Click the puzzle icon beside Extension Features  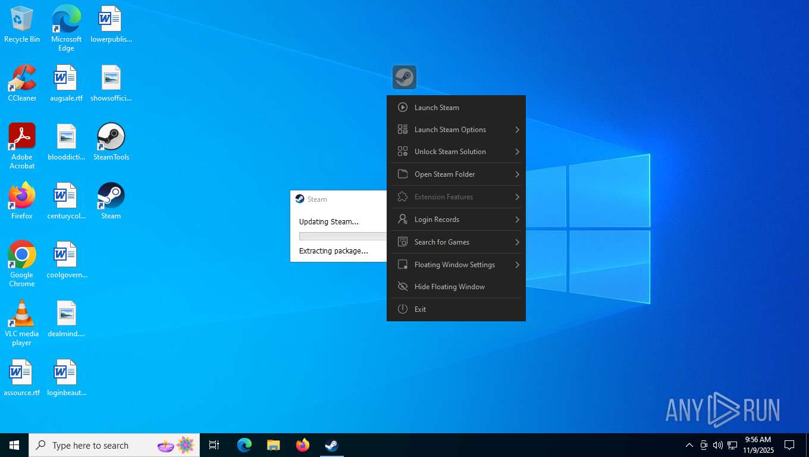[403, 196]
